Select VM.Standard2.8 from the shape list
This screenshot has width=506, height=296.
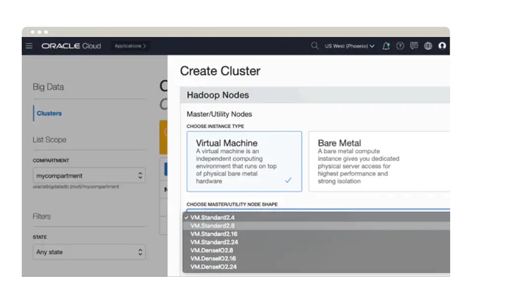point(213,225)
